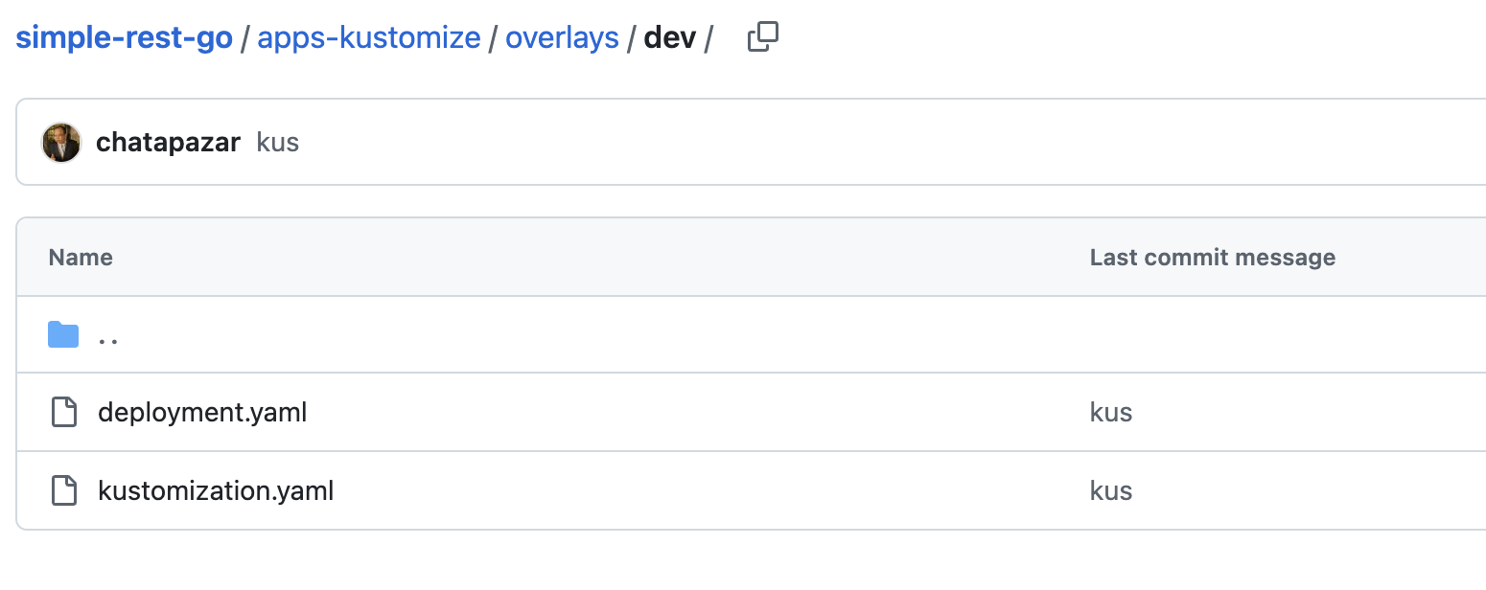Open the kus commit on deployment.yaml row
Screen dimensions: 1486x590
(x=1111, y=413)
